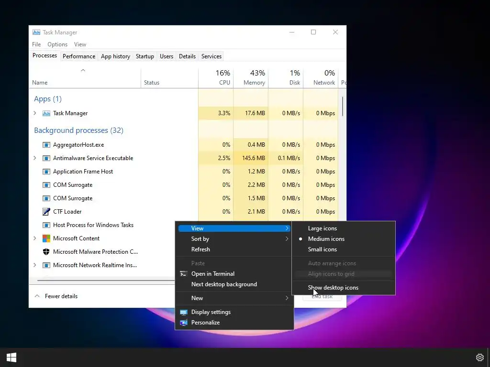Screen dimensions: 490x367
Task: Select the Processes tab
Action: tap(45, 55)
